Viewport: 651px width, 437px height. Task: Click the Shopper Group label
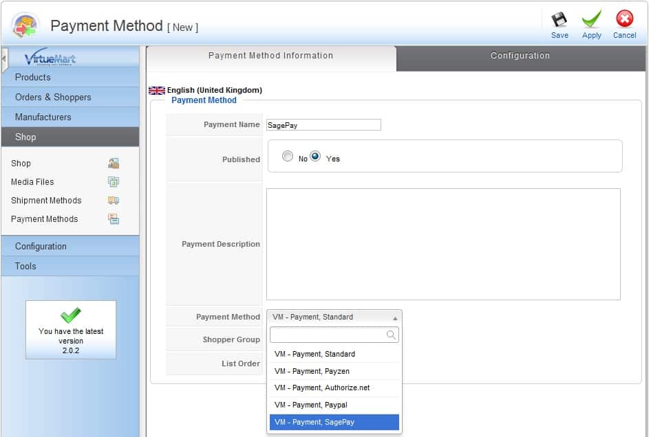[x=231, y=339]
